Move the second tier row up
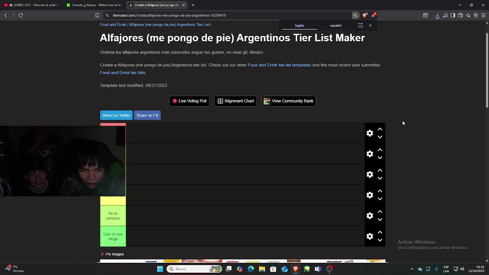Screen dimensions: 489x275 coord(380,150)
